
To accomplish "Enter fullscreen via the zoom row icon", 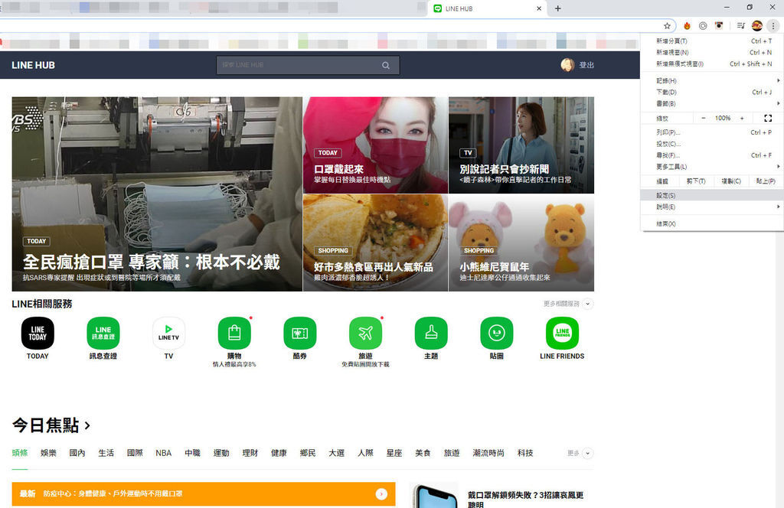I will (768, 119).
